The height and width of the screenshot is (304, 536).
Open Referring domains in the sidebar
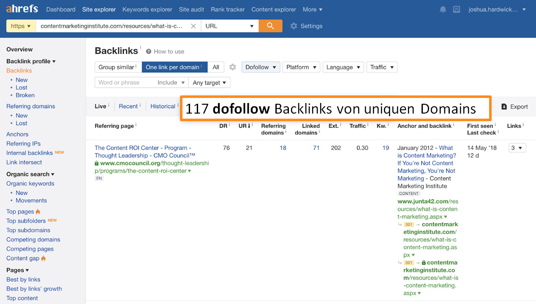(30, 106)
